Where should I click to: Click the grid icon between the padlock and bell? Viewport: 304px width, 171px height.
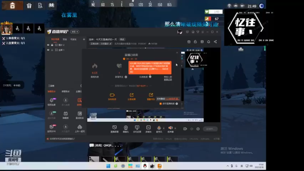[202, 42]
